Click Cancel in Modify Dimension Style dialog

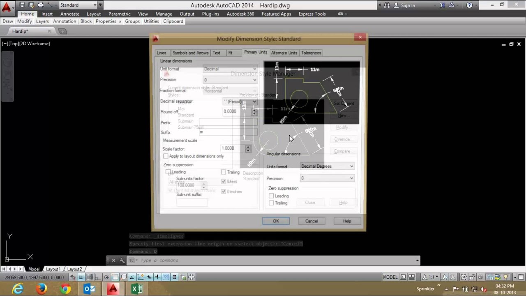pos(311,221)
